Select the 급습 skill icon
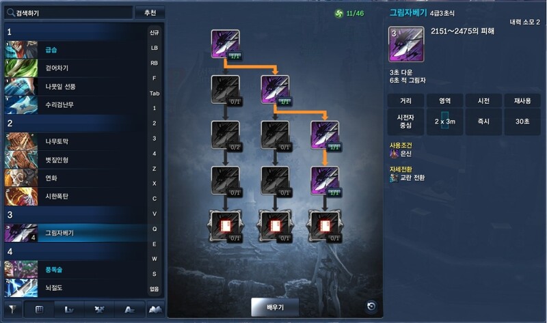The width and height of the screenshot is (547, 323). tap(21, 49)
